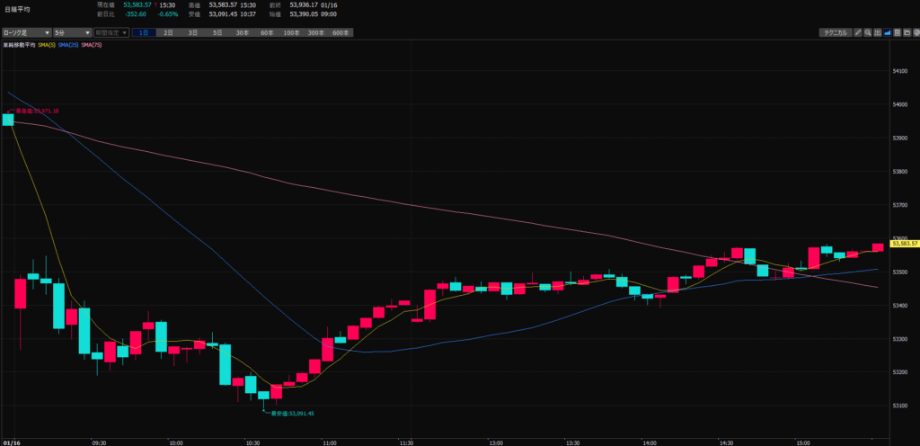This screenshot has width=920, height=446.
Task: Open the 5分 interval dropdown
Action: [x=70, y=32]
